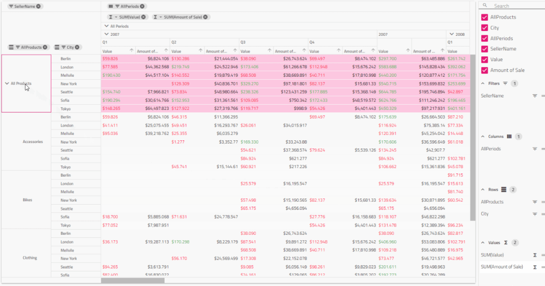
Task: Click the sort arrow in Q1 Value header
Action: (132, 51)
